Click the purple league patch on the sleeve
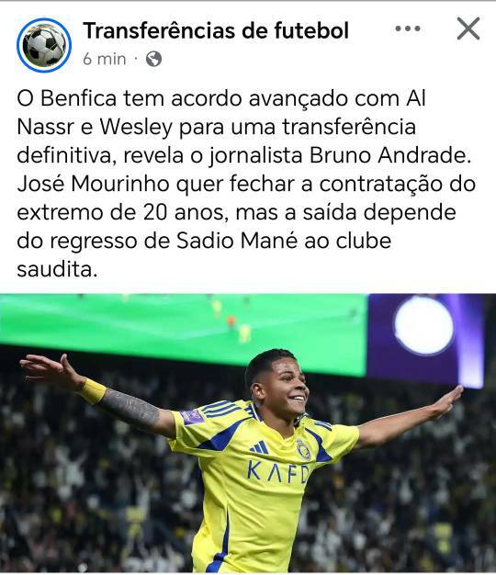 [192, 417]
